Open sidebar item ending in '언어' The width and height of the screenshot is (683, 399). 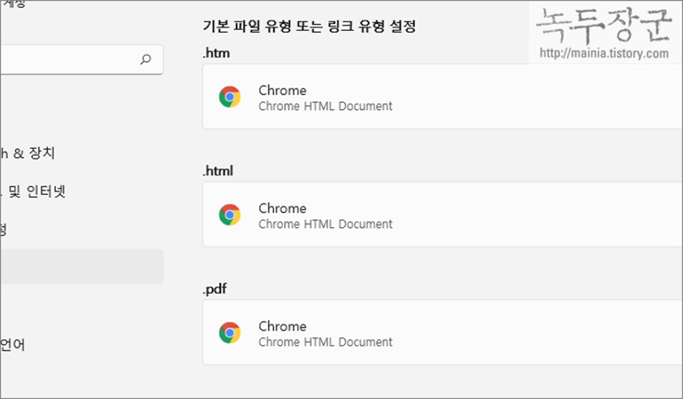tap(13, 345)
